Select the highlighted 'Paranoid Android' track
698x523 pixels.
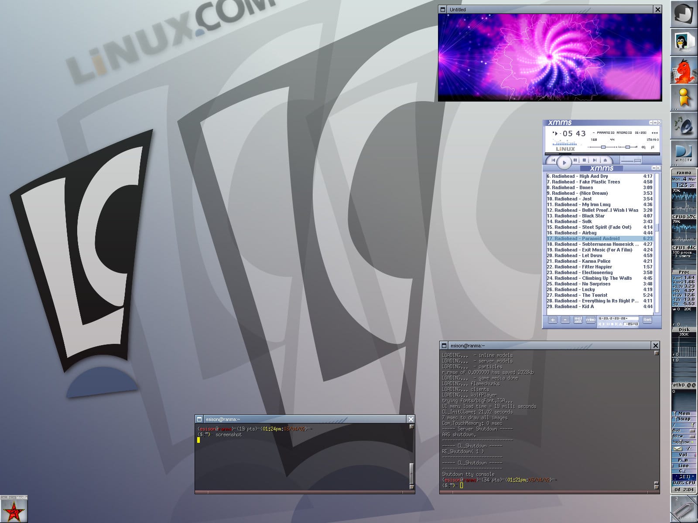click(599, 239)
